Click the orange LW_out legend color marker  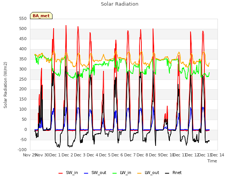coord(139,173)
